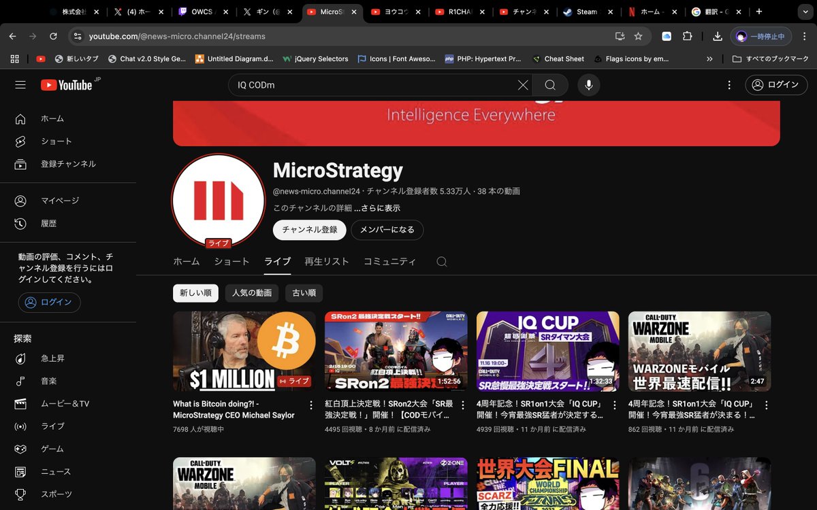Switch to the コミュニティ tab
The image size is (817, 510).
(x=389, y=262)
